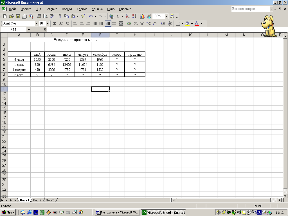Sort ascending with the A-Я down arrow icon
Image resolution: width=288 pixels, height=216 pixels.
(128, 16)
